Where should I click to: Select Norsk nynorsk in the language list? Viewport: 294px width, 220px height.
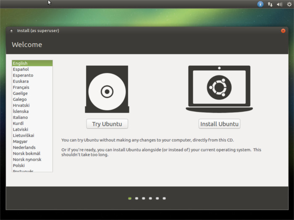[32, 159]
